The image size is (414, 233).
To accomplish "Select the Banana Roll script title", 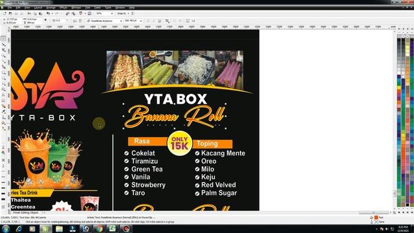I will (174, 116).
